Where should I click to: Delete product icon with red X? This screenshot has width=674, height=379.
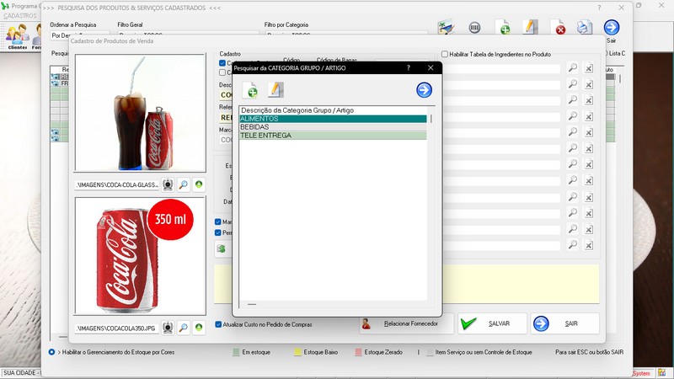click(558, 28)
